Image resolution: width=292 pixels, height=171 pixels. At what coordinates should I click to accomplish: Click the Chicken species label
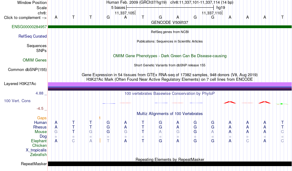[39, 145]
